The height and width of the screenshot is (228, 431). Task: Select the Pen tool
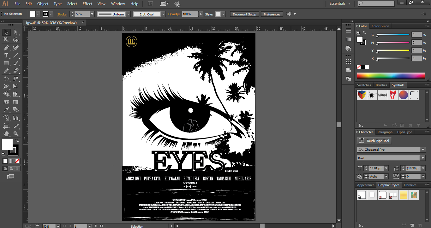pos(6,48)
